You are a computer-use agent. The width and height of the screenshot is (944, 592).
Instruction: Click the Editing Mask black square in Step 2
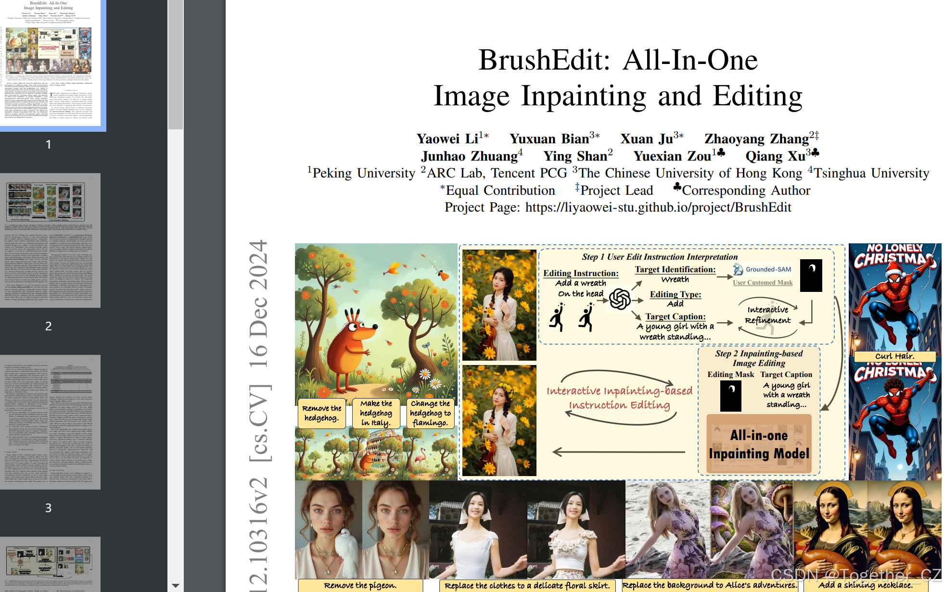click(730, 396)
